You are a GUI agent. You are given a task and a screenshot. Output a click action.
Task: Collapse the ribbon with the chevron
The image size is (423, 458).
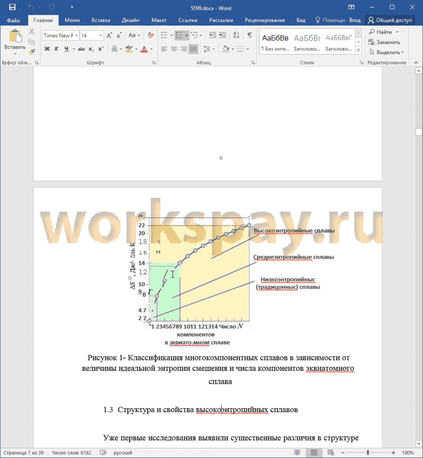[416, 62]
